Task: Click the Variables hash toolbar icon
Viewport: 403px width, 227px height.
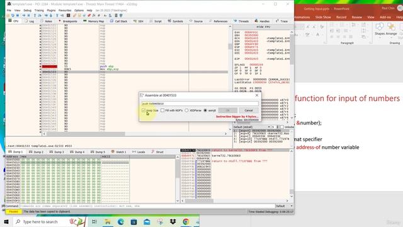Action: (99, 15)
